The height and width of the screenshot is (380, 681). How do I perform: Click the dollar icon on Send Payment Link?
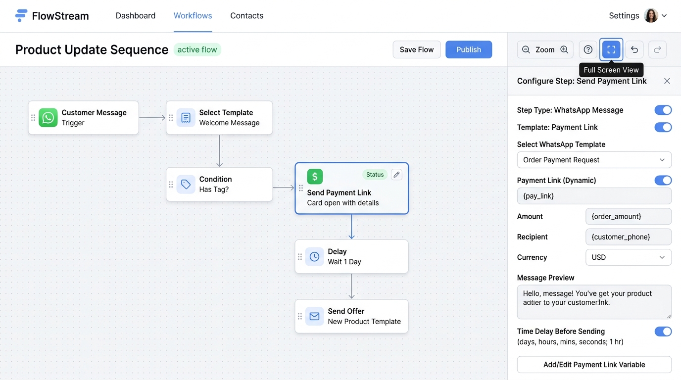[315, 176]
